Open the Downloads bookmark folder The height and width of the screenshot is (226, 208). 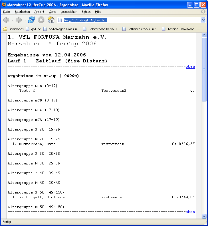pyautogui.click(x=13, y=29)
